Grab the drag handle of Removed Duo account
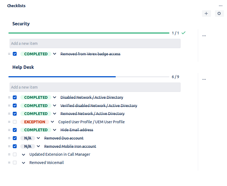227x186 pixels. [9, 138]
